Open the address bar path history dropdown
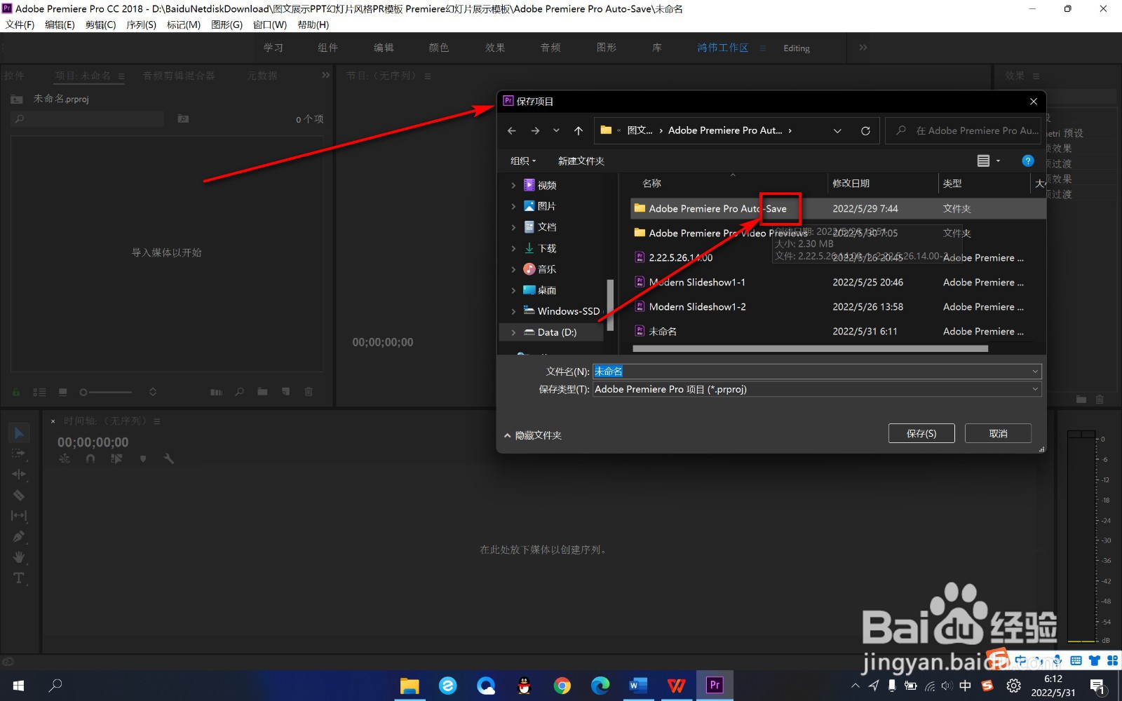The height and width of the screenshot is (701, 1122). coord(837,131)
